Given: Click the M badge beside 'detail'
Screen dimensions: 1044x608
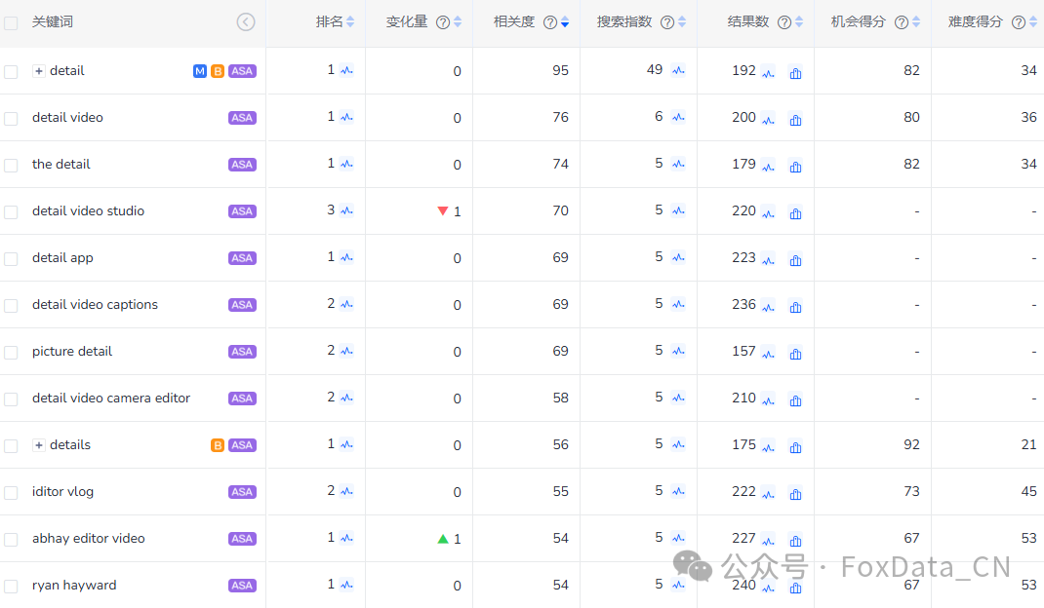Looking at the screenshot, I should 199,70.
